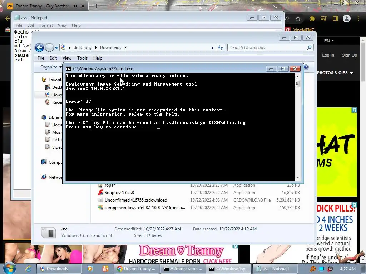Bookmark this page with the star icon
The image size is (366, 274).
coord(298,19)
